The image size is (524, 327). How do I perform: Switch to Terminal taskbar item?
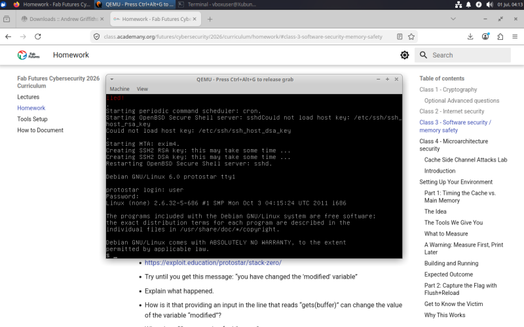click(x=217, y=5)
